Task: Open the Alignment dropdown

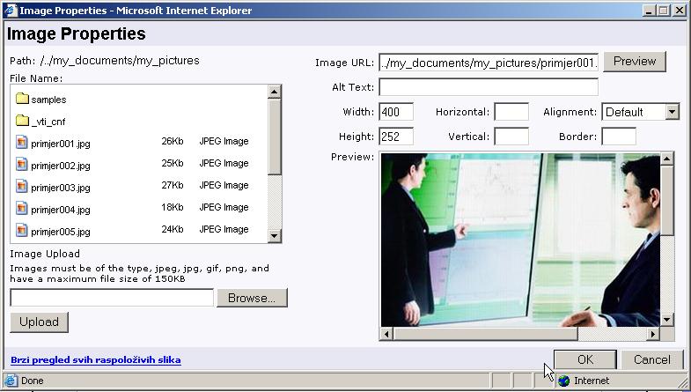Action: click(x=672, y=112)
